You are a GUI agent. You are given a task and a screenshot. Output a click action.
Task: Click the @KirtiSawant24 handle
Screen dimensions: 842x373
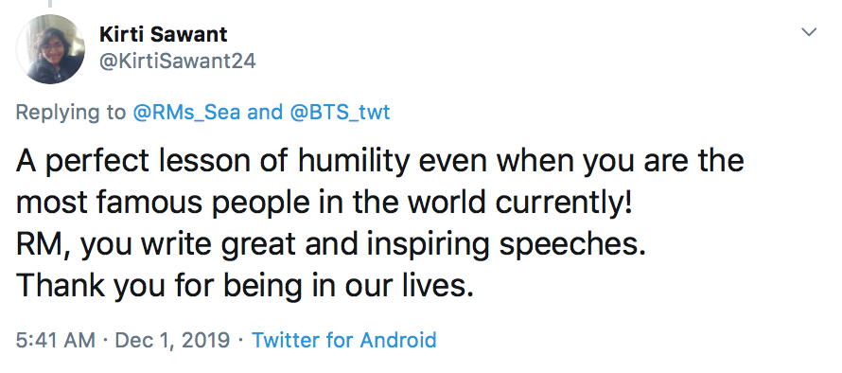[178, 62]
